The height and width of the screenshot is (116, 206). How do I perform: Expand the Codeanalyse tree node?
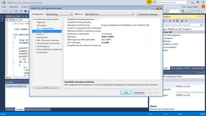coord(35,52)
